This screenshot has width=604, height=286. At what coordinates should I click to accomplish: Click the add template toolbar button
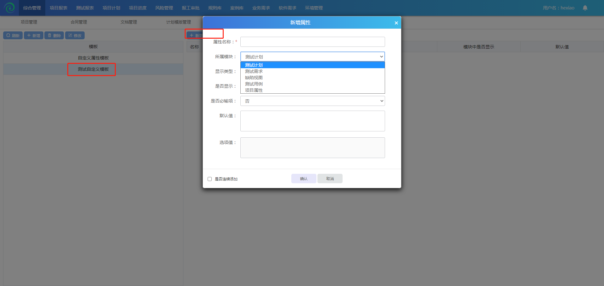point(34,36)
